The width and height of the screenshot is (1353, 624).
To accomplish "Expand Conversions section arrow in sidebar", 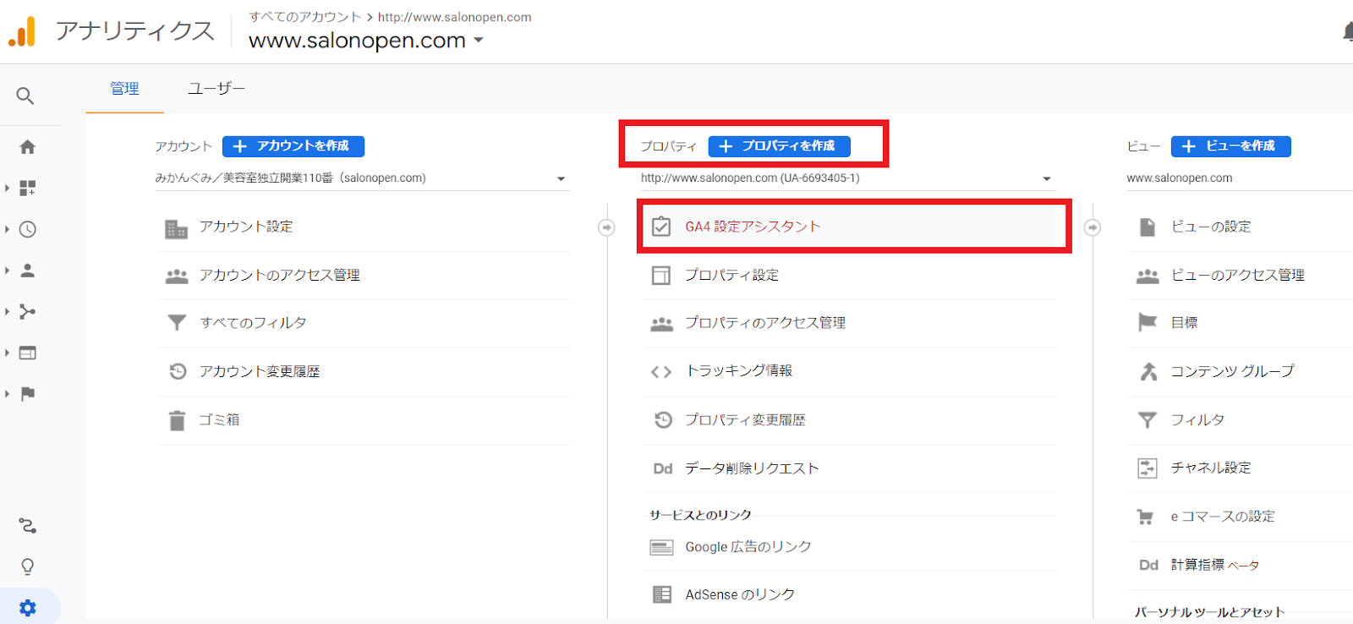I will (x=7, y=394).
